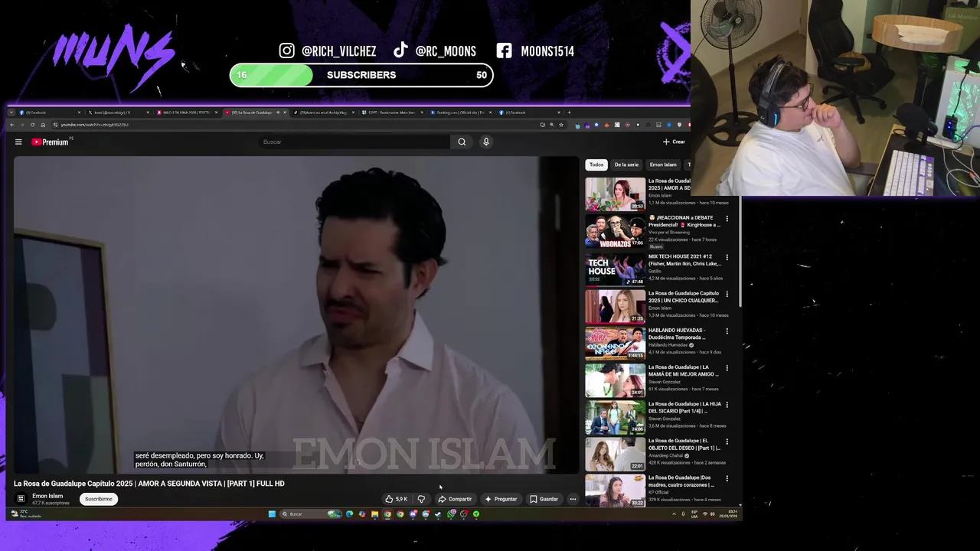
Task: Open a new browser tab
Action: pos(569,112)
